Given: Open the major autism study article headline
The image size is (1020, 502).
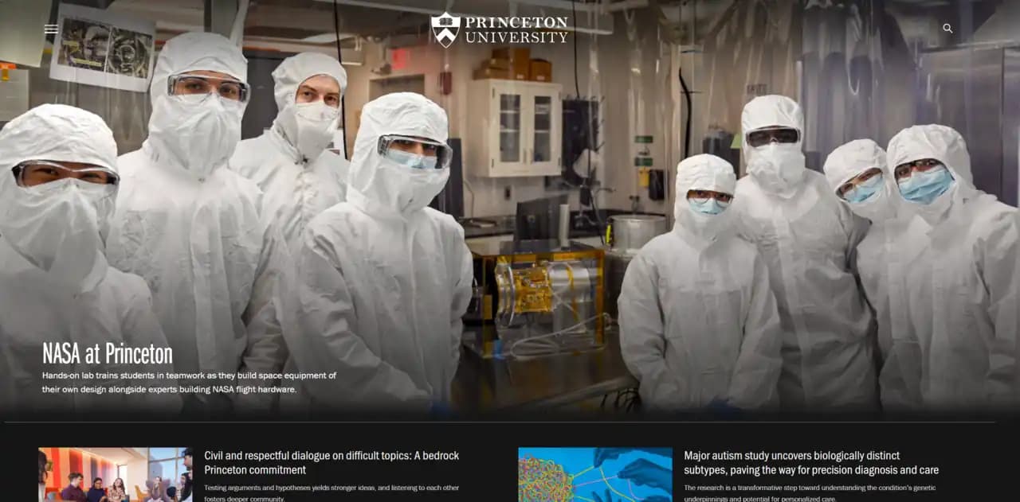Looking at the screenshot, I should [810, 462].
